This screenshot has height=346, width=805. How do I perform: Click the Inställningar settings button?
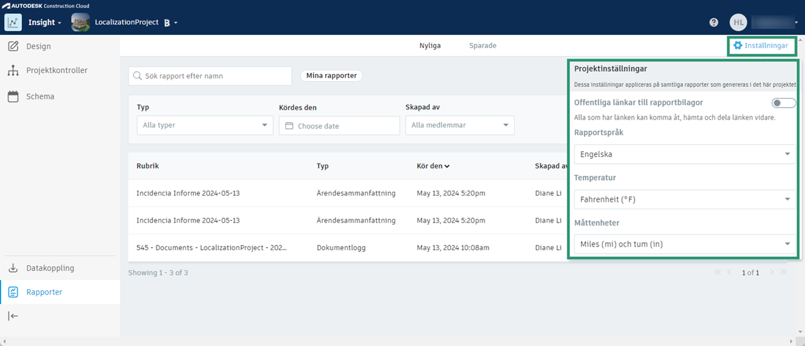click(761, 45)
